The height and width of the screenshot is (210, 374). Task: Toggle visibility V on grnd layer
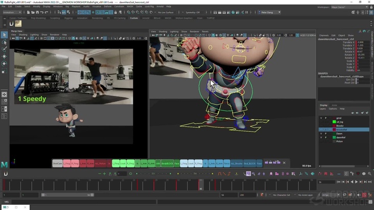321,118
